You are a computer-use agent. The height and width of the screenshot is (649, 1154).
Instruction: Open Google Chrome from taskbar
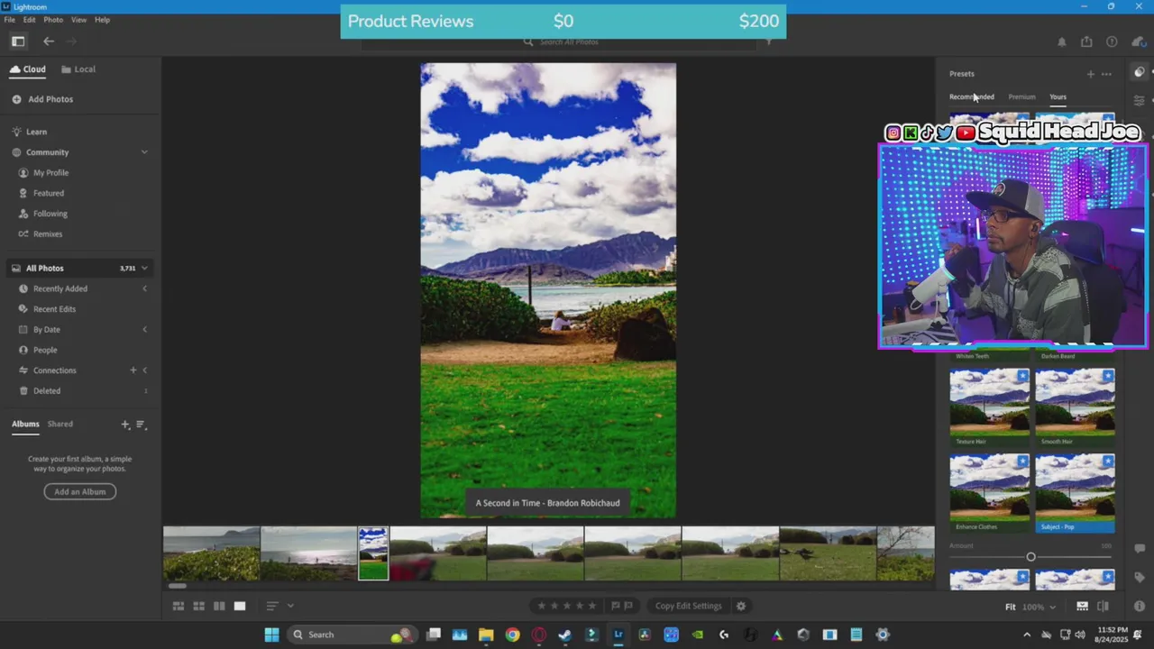(512, 635)
